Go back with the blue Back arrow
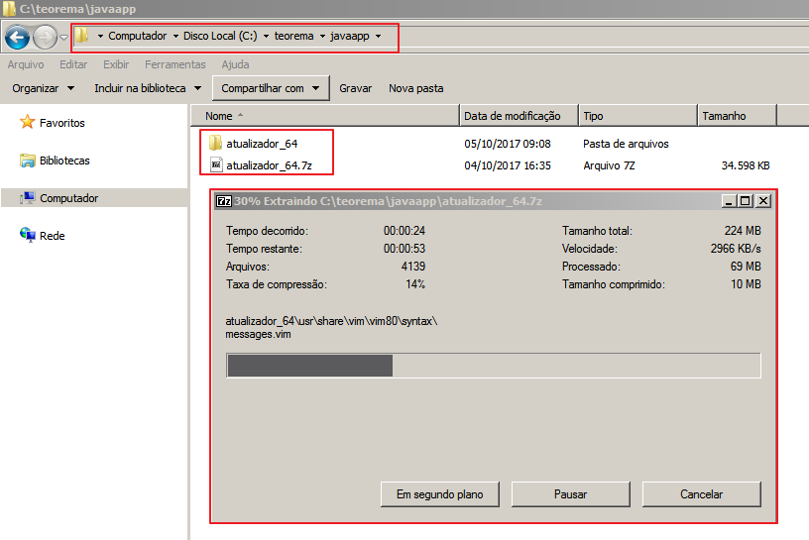 [x=17, y=37]
